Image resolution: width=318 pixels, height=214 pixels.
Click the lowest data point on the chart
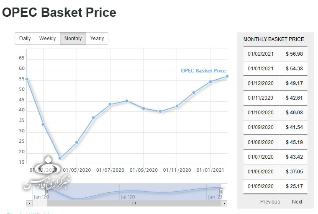60,158
